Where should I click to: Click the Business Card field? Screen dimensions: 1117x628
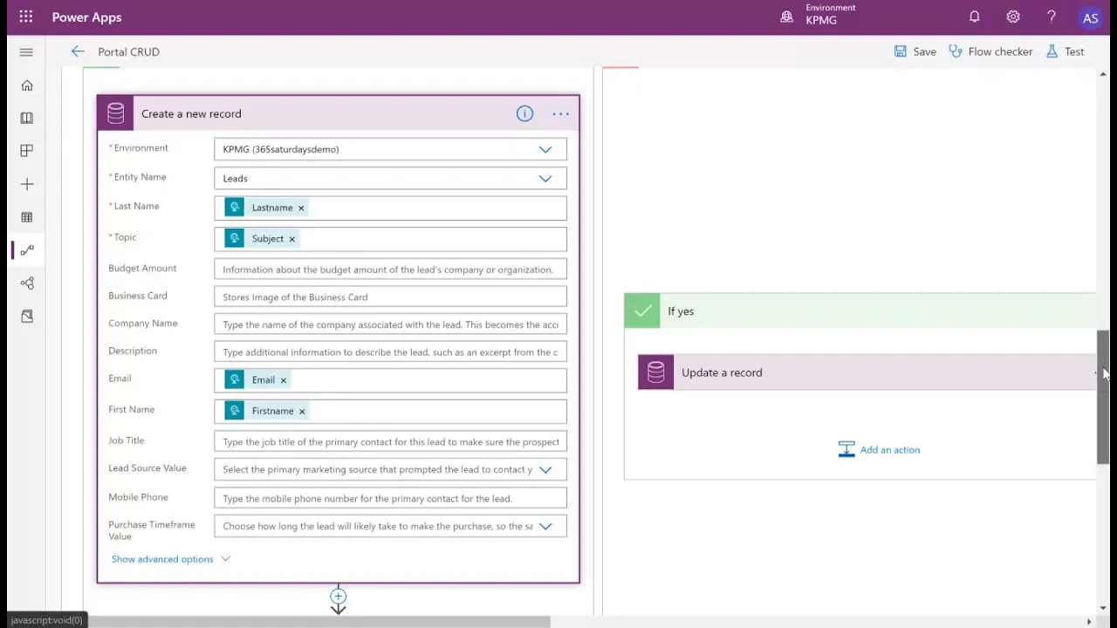390,297
